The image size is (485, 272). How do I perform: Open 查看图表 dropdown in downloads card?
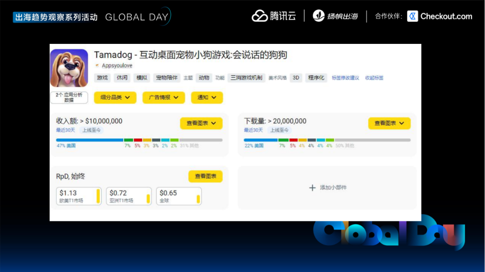389,123
